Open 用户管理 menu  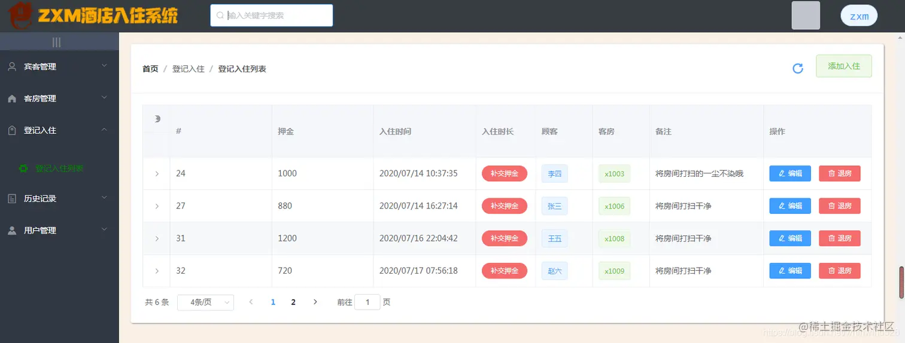pos(59,230)
